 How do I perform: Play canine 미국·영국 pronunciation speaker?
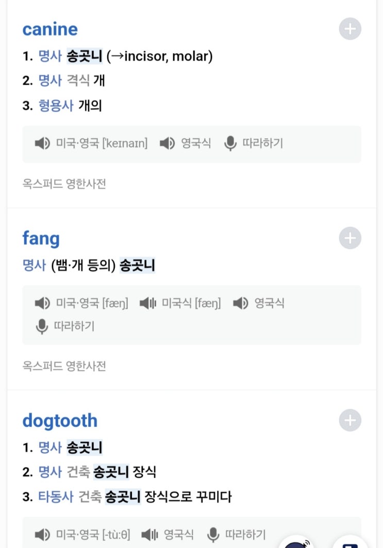pyautogui.click(x=42, y=143)
